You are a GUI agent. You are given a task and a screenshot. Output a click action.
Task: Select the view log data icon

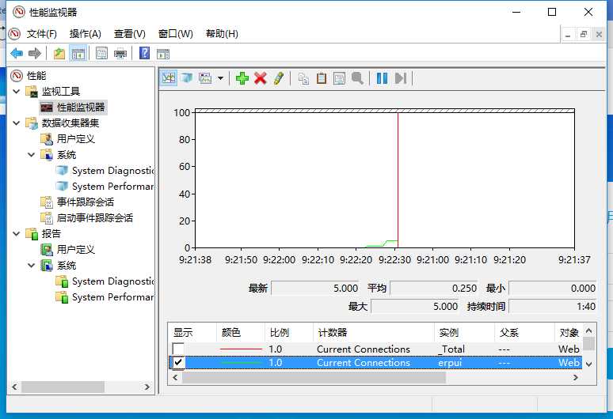click(x=186, y=78)
